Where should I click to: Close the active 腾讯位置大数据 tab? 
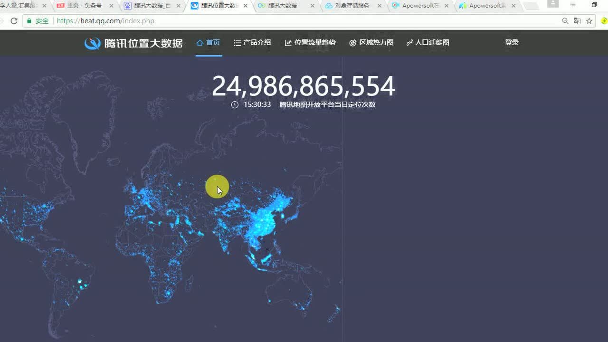pyautogui.click(x=246, y=6)
